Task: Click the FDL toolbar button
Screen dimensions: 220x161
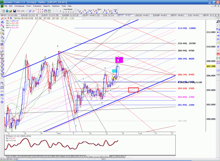Action: 19,11
